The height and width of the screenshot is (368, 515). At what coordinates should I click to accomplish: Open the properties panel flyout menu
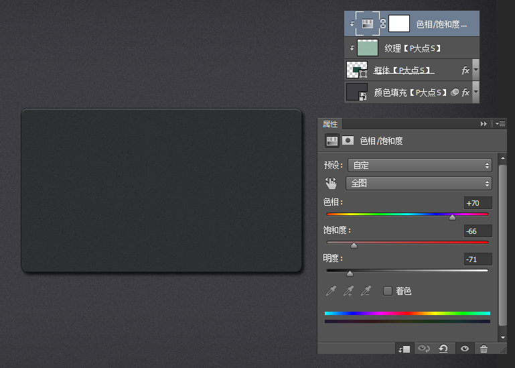click(x=500, y=123)
